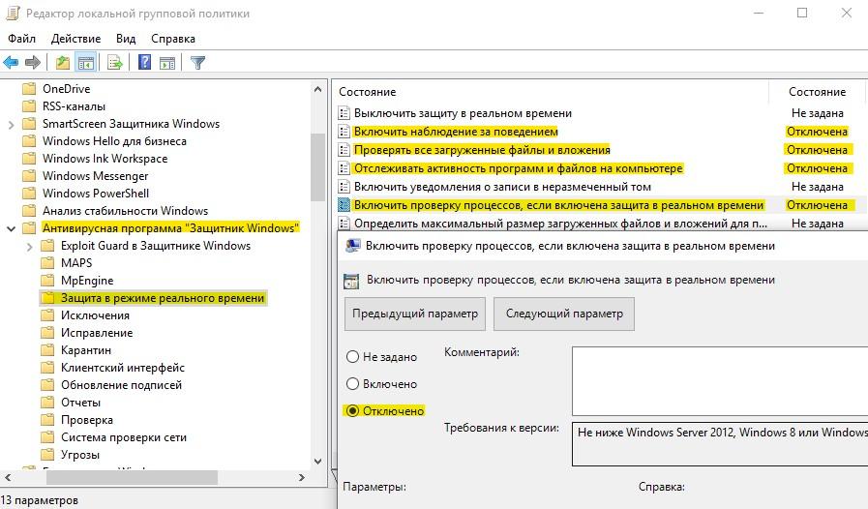868x509 pixels.
Task: Click the Windows PowerShell folder icon
Action: [29, 194]
